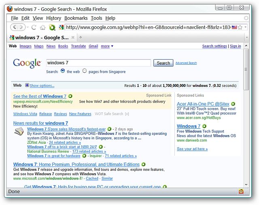259x205 pixels.
Task: Open a new tab with plus button
Action: click(81, 38)
